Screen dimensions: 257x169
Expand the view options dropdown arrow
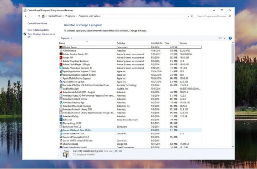pos(225,38)
